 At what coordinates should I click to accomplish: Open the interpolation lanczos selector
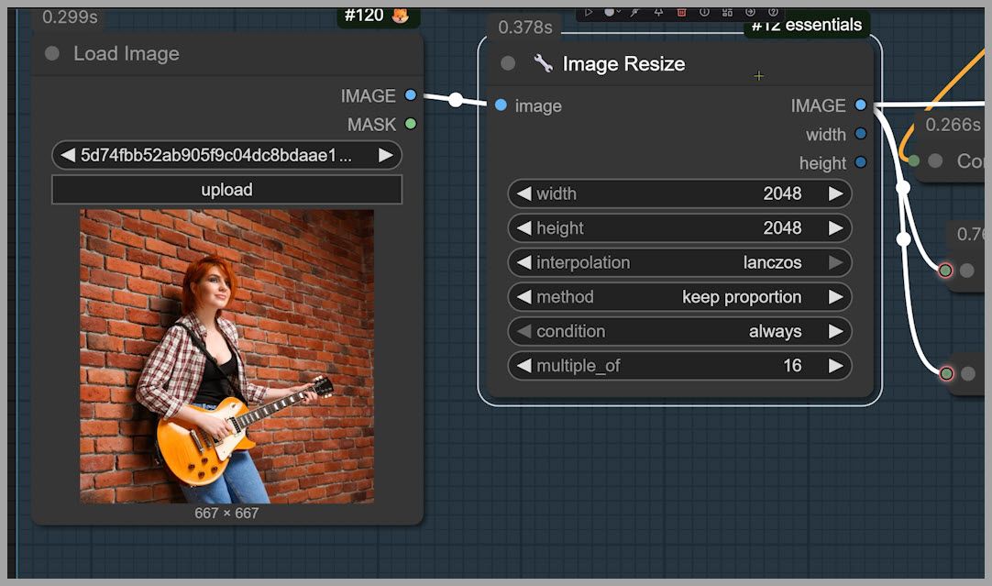click(x=678, y=263)
